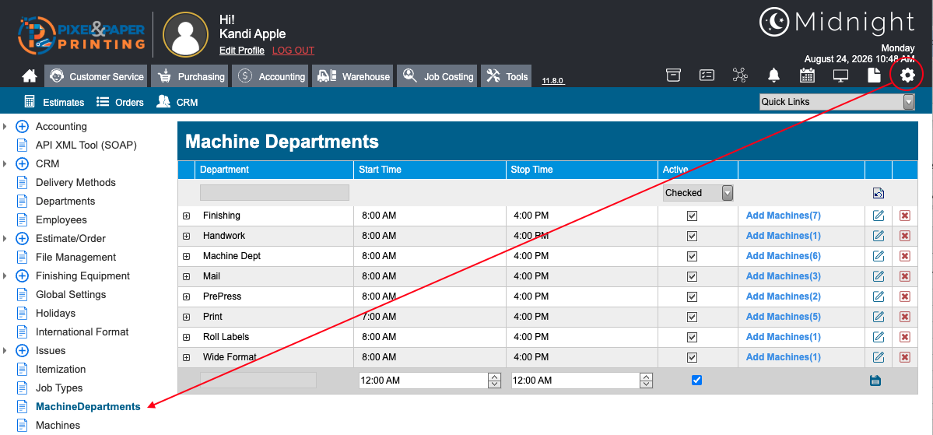This screenshot has width=933, height=435.
Task: Uncheck Active in the new department row
Action: tap(696, 381)
